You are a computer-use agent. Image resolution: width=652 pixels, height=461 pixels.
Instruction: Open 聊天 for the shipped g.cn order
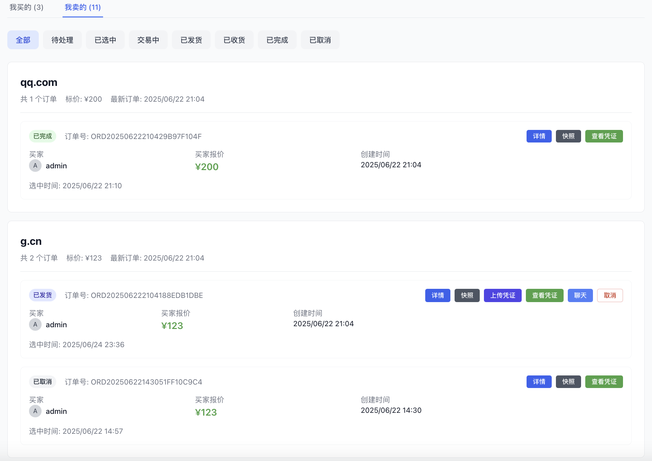pyautogui.click(x=580, y=295)
